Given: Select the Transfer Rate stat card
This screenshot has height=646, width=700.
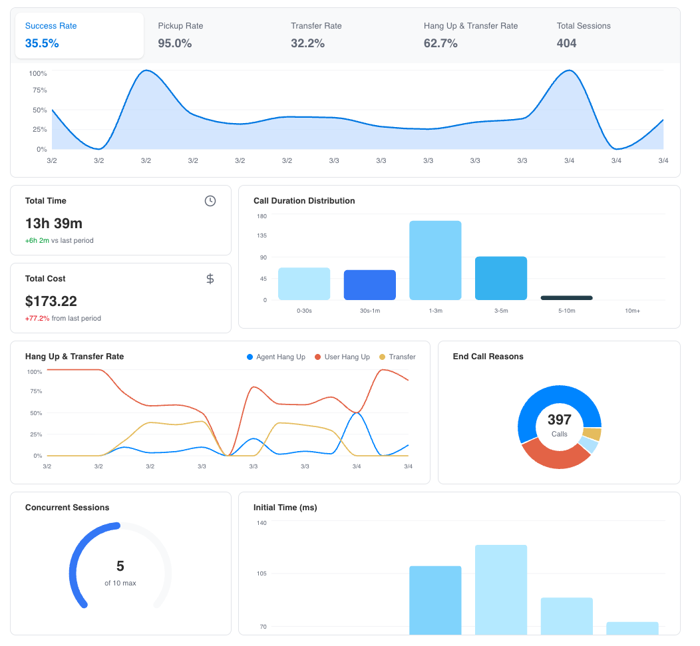Looking at the screenshot, I should click(316, 35).
